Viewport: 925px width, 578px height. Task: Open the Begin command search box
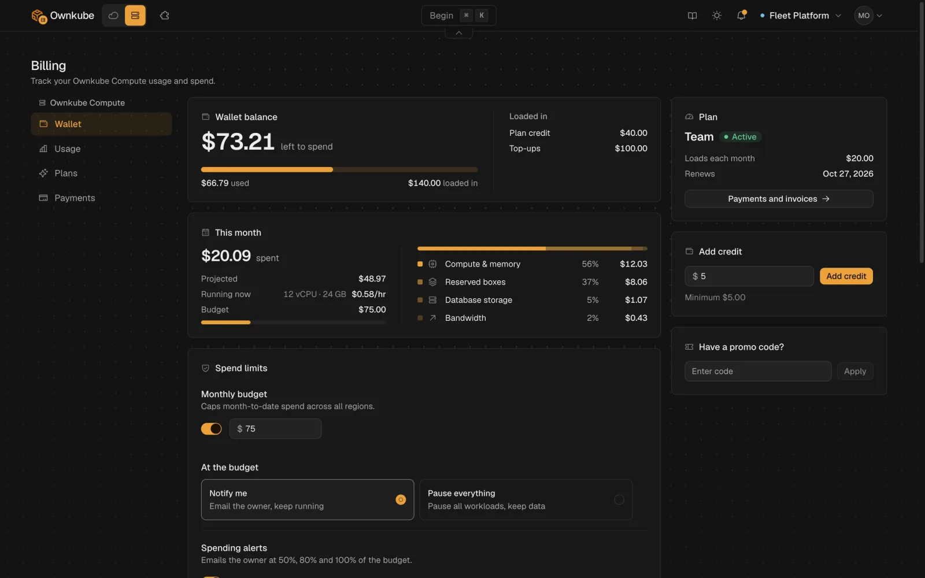point(459,16)
